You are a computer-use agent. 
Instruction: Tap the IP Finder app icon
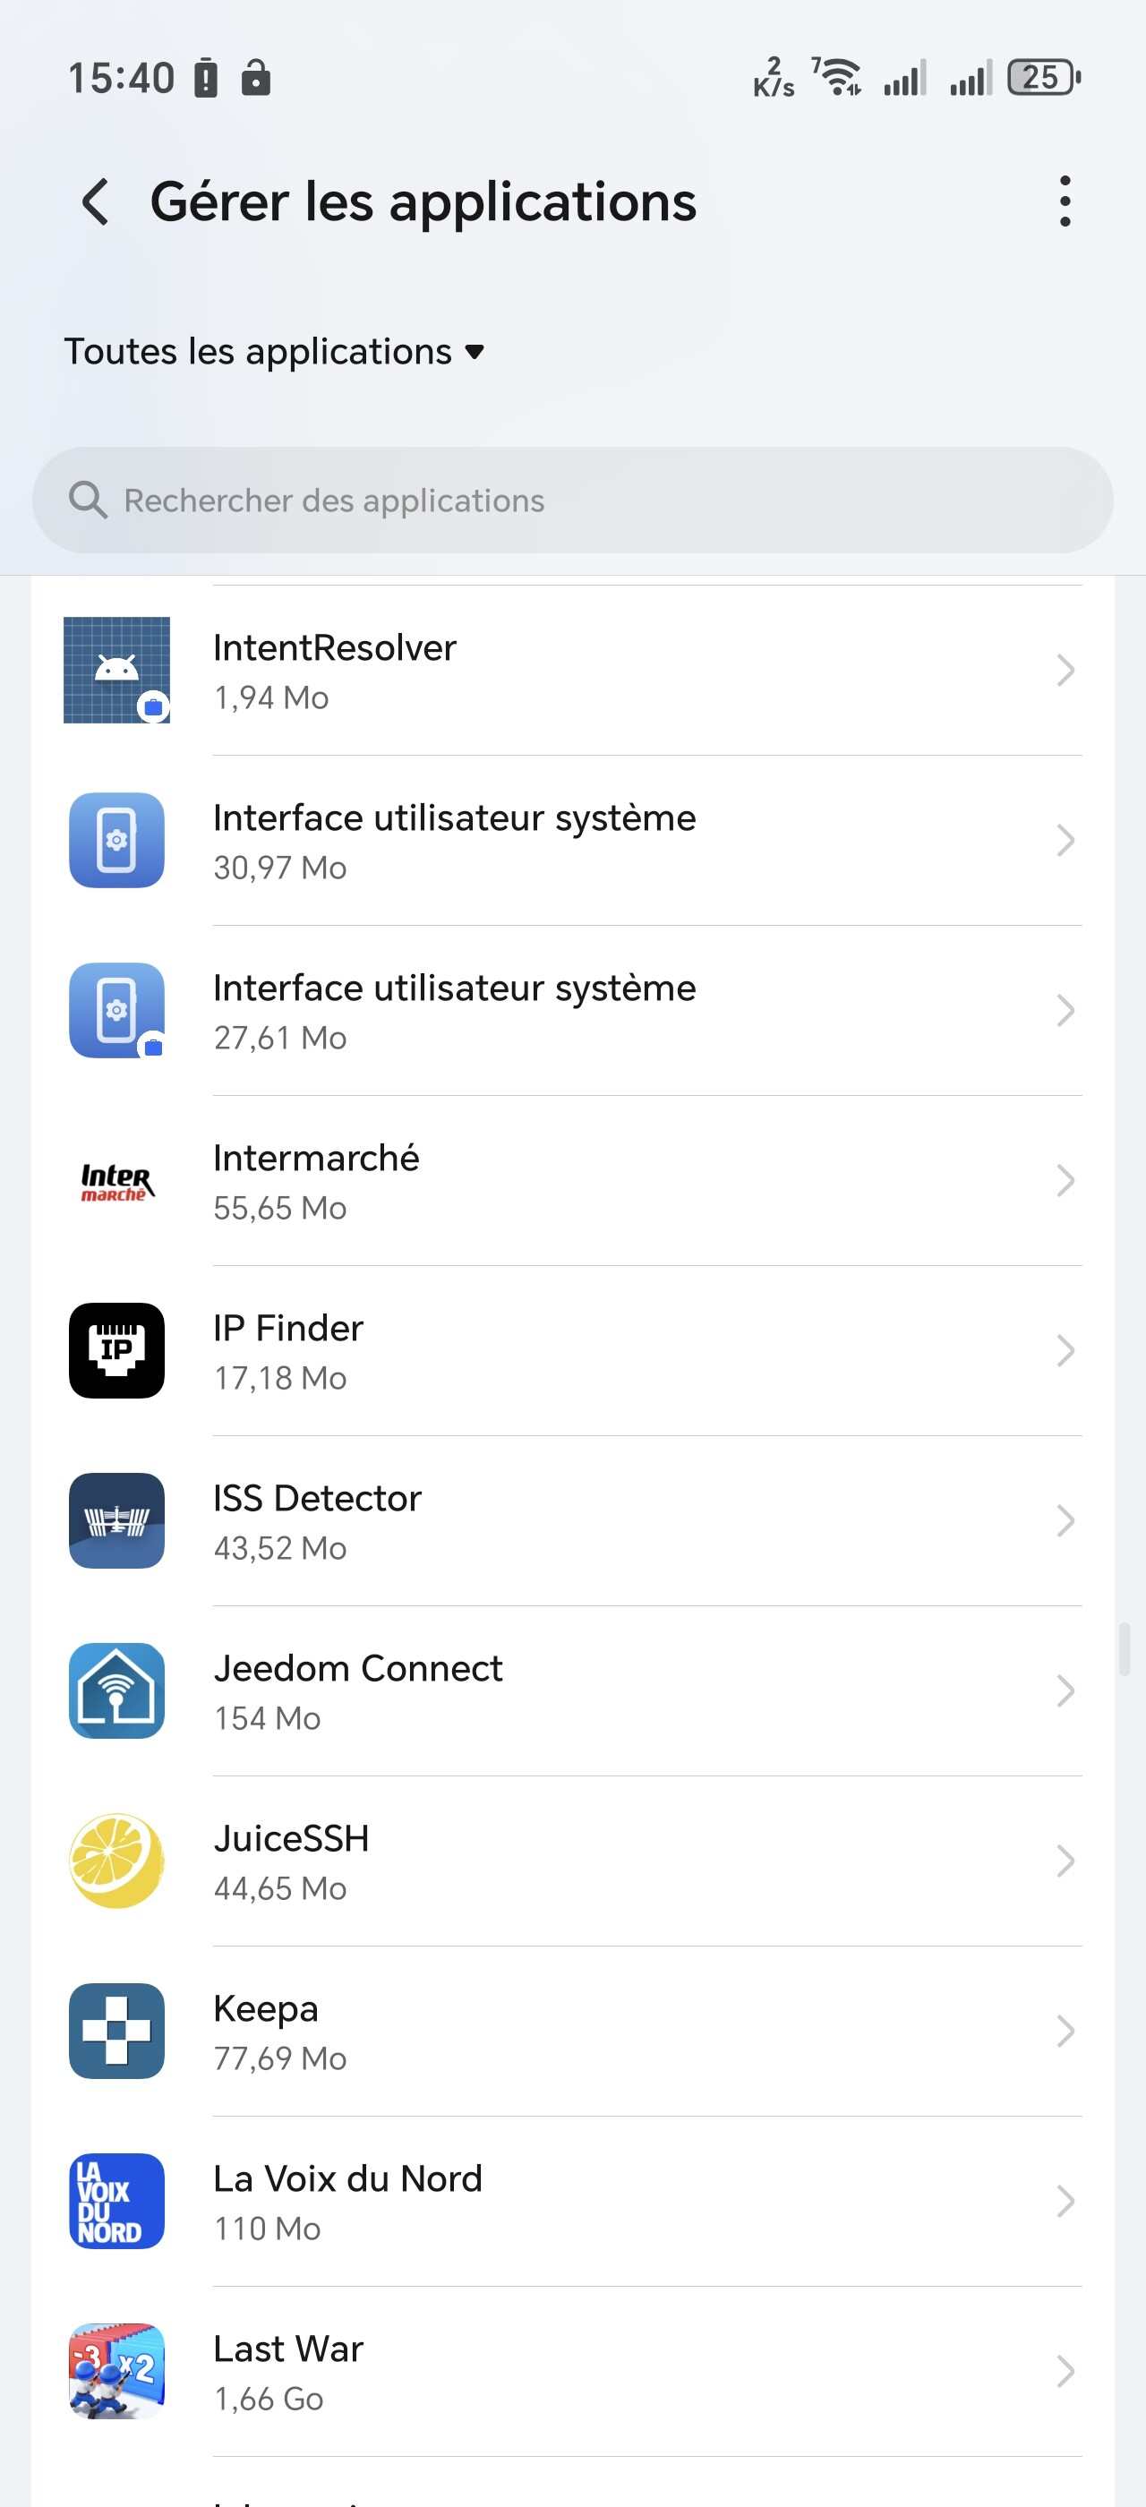(x=116, y=1351)
